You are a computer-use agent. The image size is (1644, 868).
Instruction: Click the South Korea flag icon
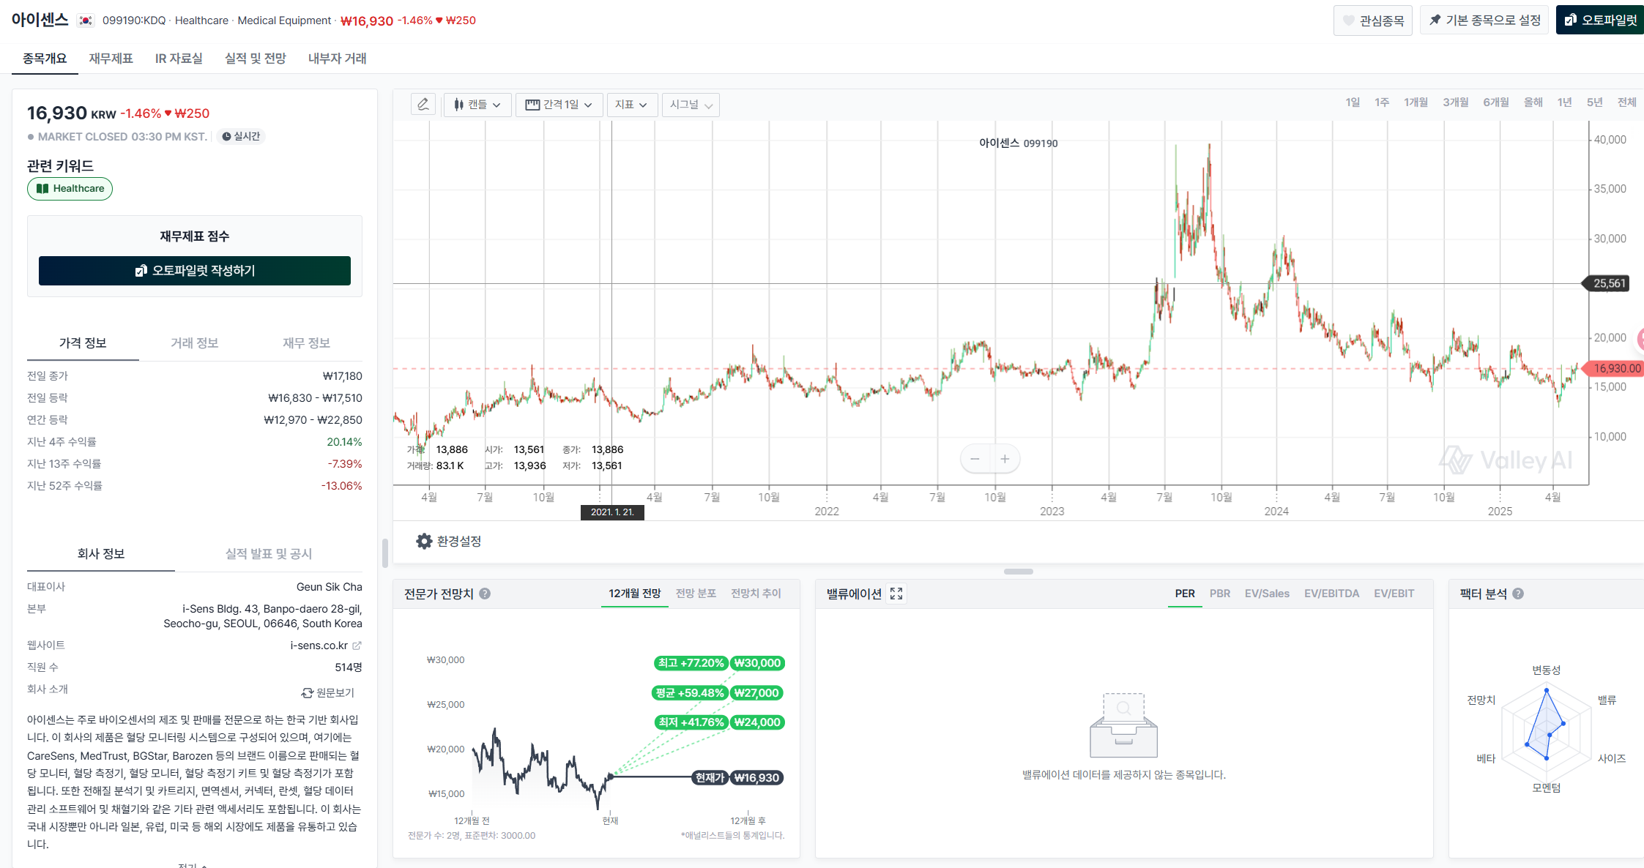click(x=86, y=20)
